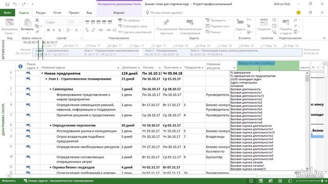Collapse the ribbon with the chevron

pyautogui.click(x=324, y=38)
